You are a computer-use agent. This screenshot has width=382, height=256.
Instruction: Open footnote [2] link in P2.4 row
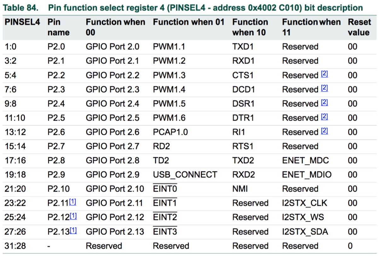click(325, 103)
